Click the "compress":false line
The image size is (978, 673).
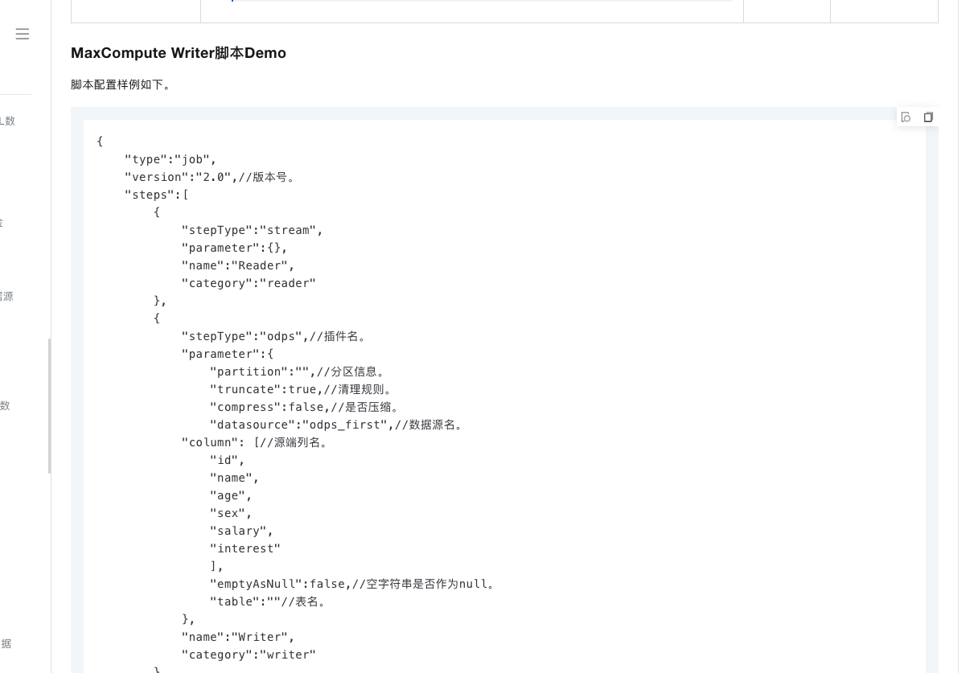[307, 407]
